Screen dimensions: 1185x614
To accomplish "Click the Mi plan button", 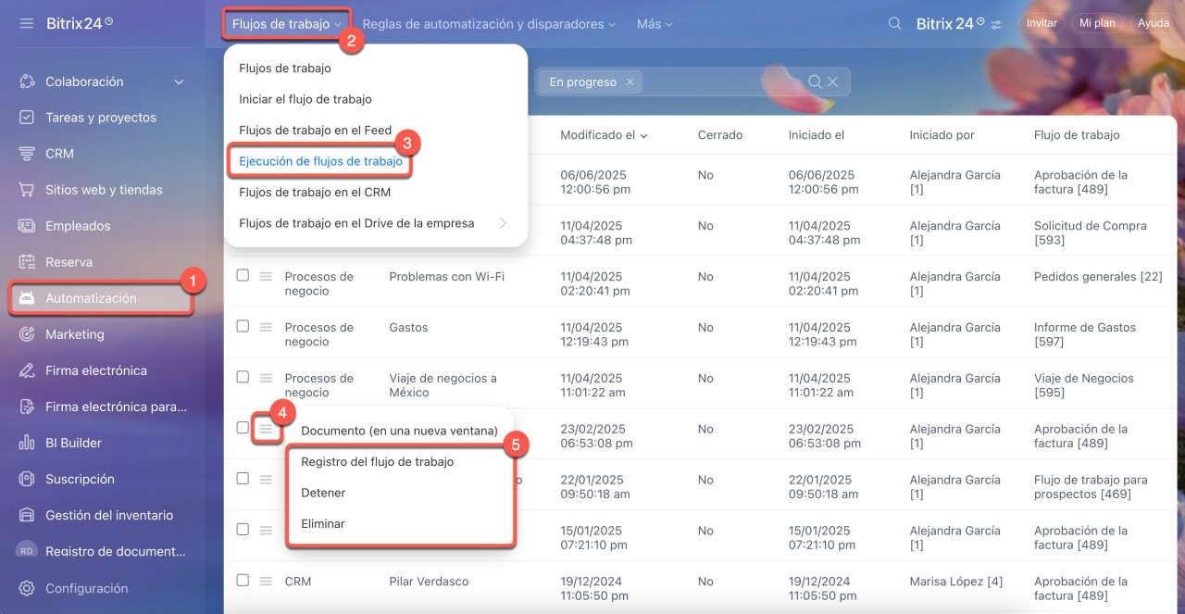I will [1097, 24].
